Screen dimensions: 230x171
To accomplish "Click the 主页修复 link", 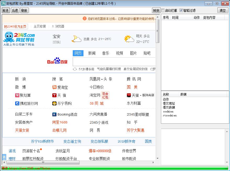I will click(40, 26).
